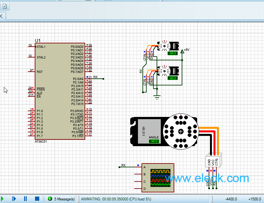
Task: Click the animating status time text
Action: click(116, 199)
